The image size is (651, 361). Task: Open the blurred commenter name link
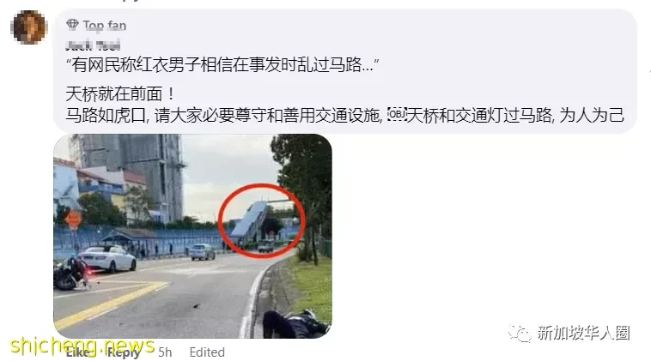(x=93, y=45)
